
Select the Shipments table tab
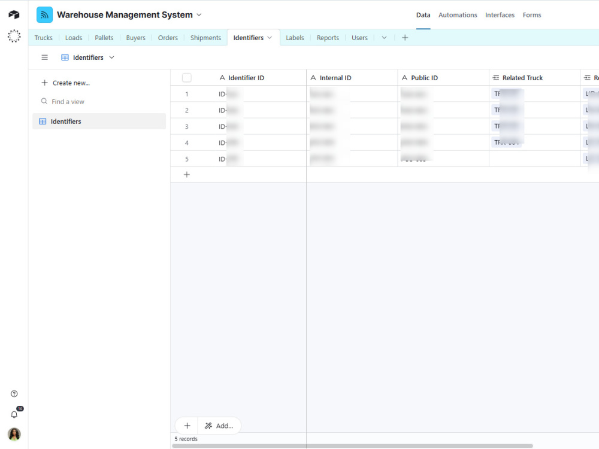[205, 37]
